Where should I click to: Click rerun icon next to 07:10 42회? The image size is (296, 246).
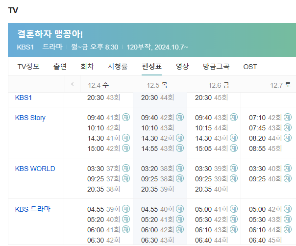[288, 117]
